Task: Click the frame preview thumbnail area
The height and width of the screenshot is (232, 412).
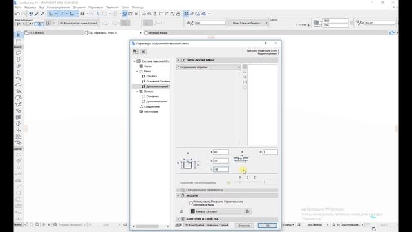Action: (263, 105)
